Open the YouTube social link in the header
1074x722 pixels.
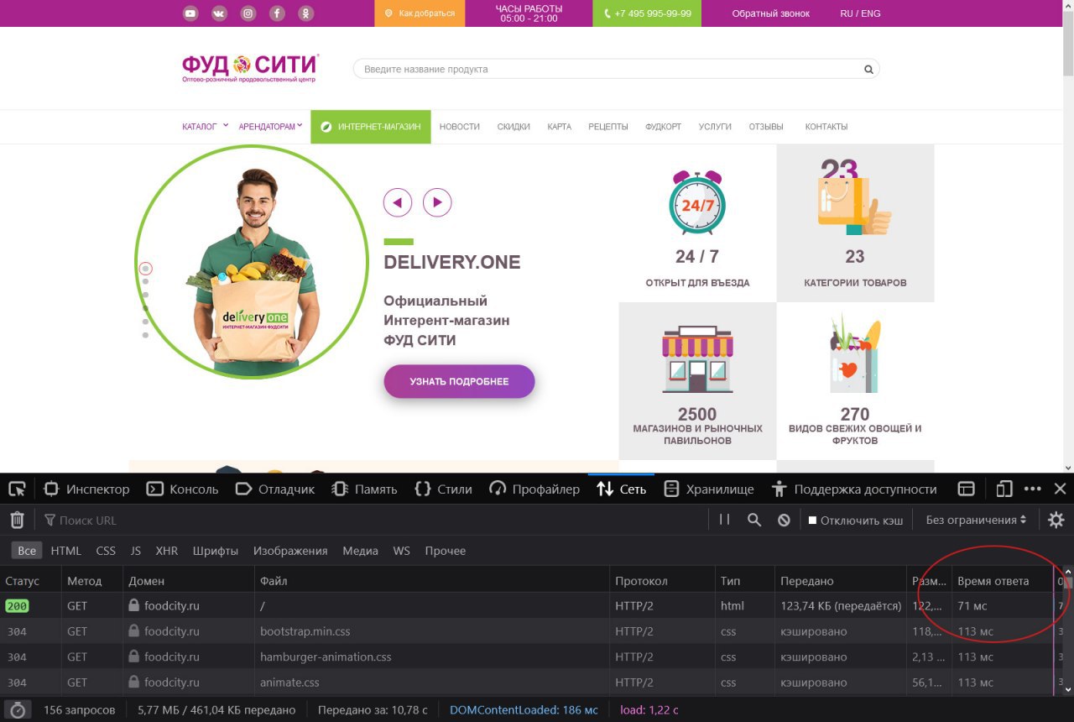(x=190, y=13)
